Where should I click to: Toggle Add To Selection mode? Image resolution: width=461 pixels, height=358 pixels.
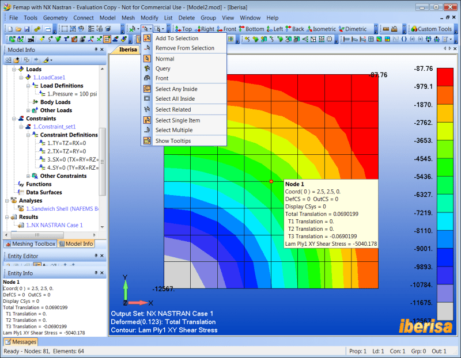184,38
